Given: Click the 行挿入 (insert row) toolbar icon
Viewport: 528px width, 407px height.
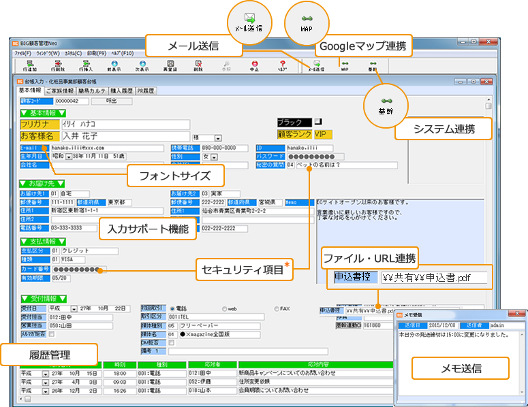Looking at the screenshot, I should [87, 65].
